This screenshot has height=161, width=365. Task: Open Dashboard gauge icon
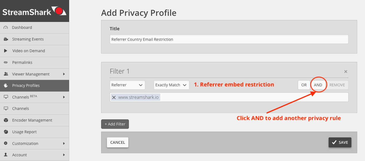(x=6, y=27)
